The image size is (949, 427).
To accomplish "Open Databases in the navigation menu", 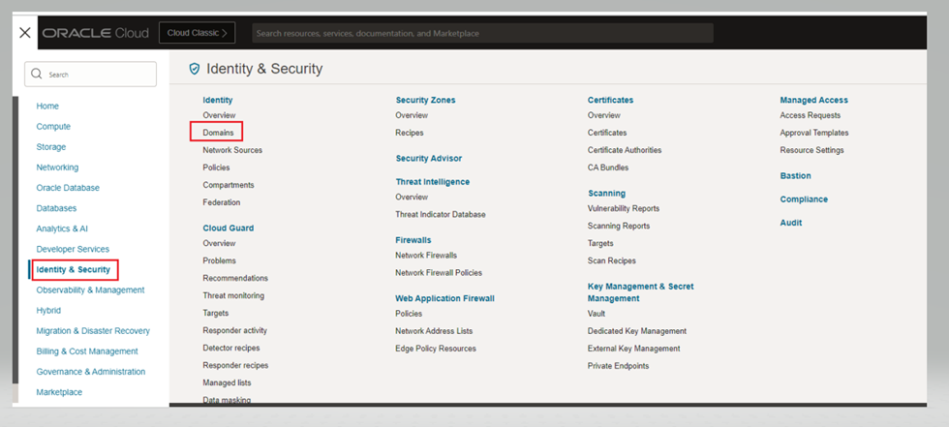I will coord(56,208).
